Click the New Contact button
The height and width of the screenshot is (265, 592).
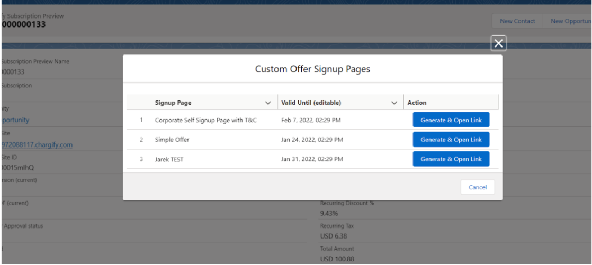click(517, 21)
